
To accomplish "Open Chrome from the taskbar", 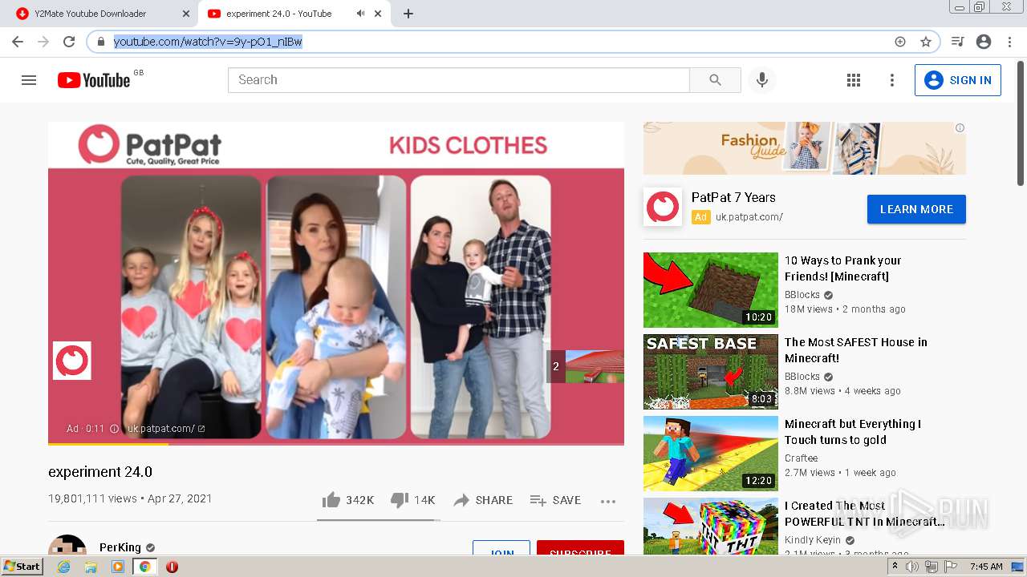I will click(x=145, y=567).
